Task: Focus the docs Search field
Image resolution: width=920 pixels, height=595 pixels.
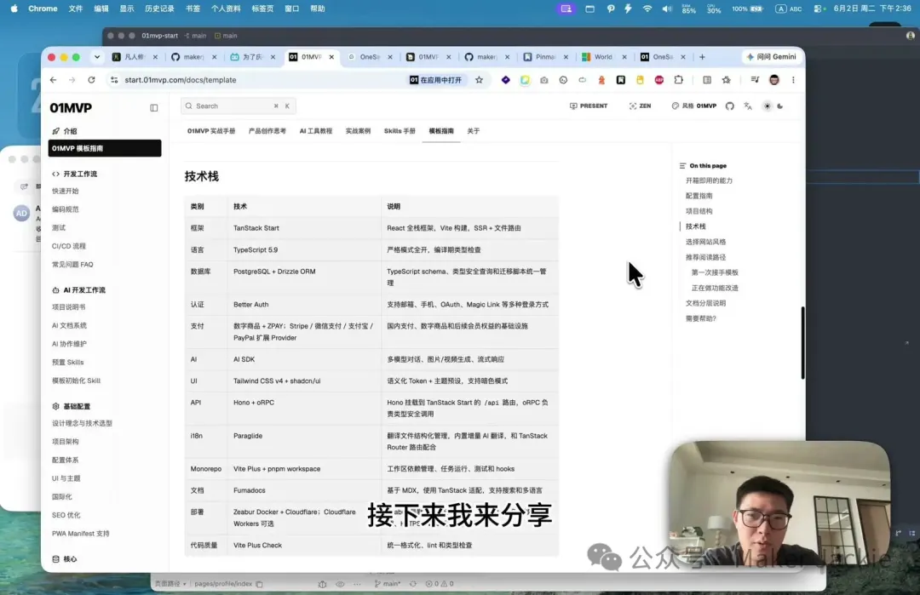Action: [x=238, y=106]
